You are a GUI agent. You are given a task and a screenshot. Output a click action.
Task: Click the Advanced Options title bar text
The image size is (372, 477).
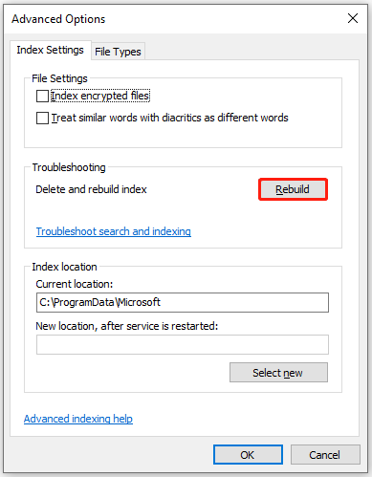click(58, 19)
